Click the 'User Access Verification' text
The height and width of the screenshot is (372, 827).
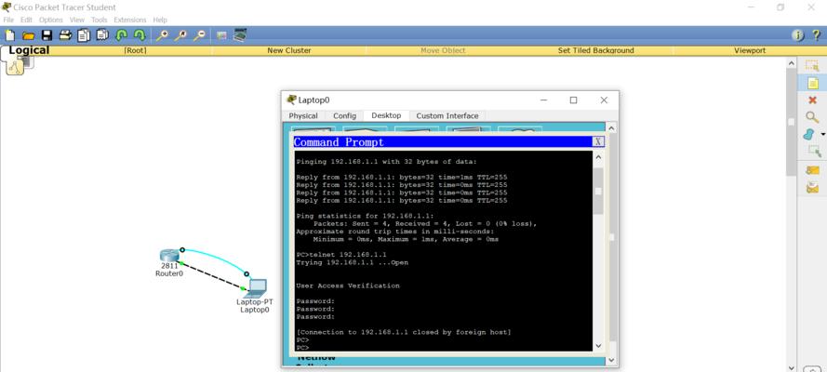coord(348,286)
